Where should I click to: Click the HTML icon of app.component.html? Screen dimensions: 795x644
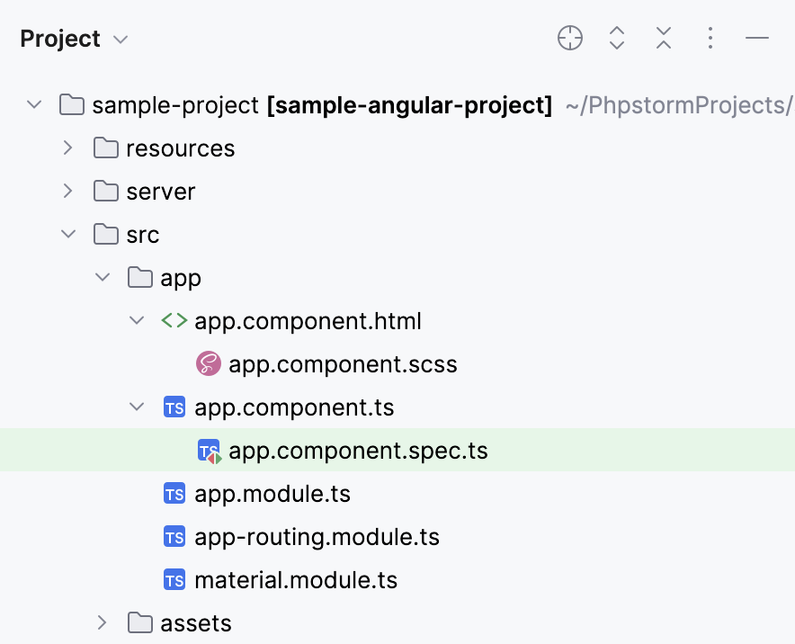tap(174, 321)
